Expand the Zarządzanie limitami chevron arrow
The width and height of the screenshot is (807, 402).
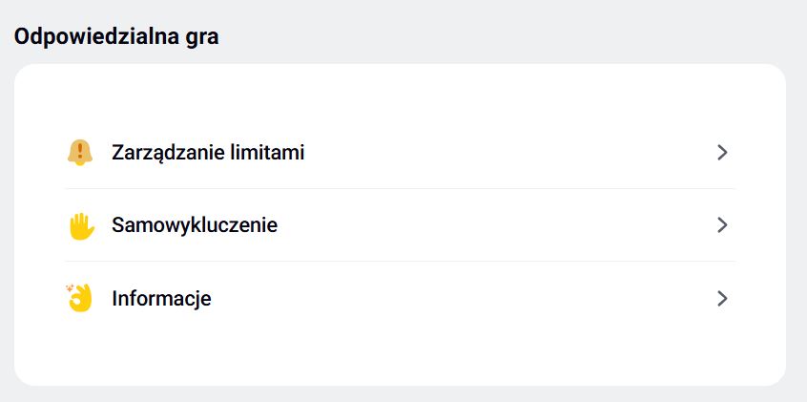(x=722, y=152)
